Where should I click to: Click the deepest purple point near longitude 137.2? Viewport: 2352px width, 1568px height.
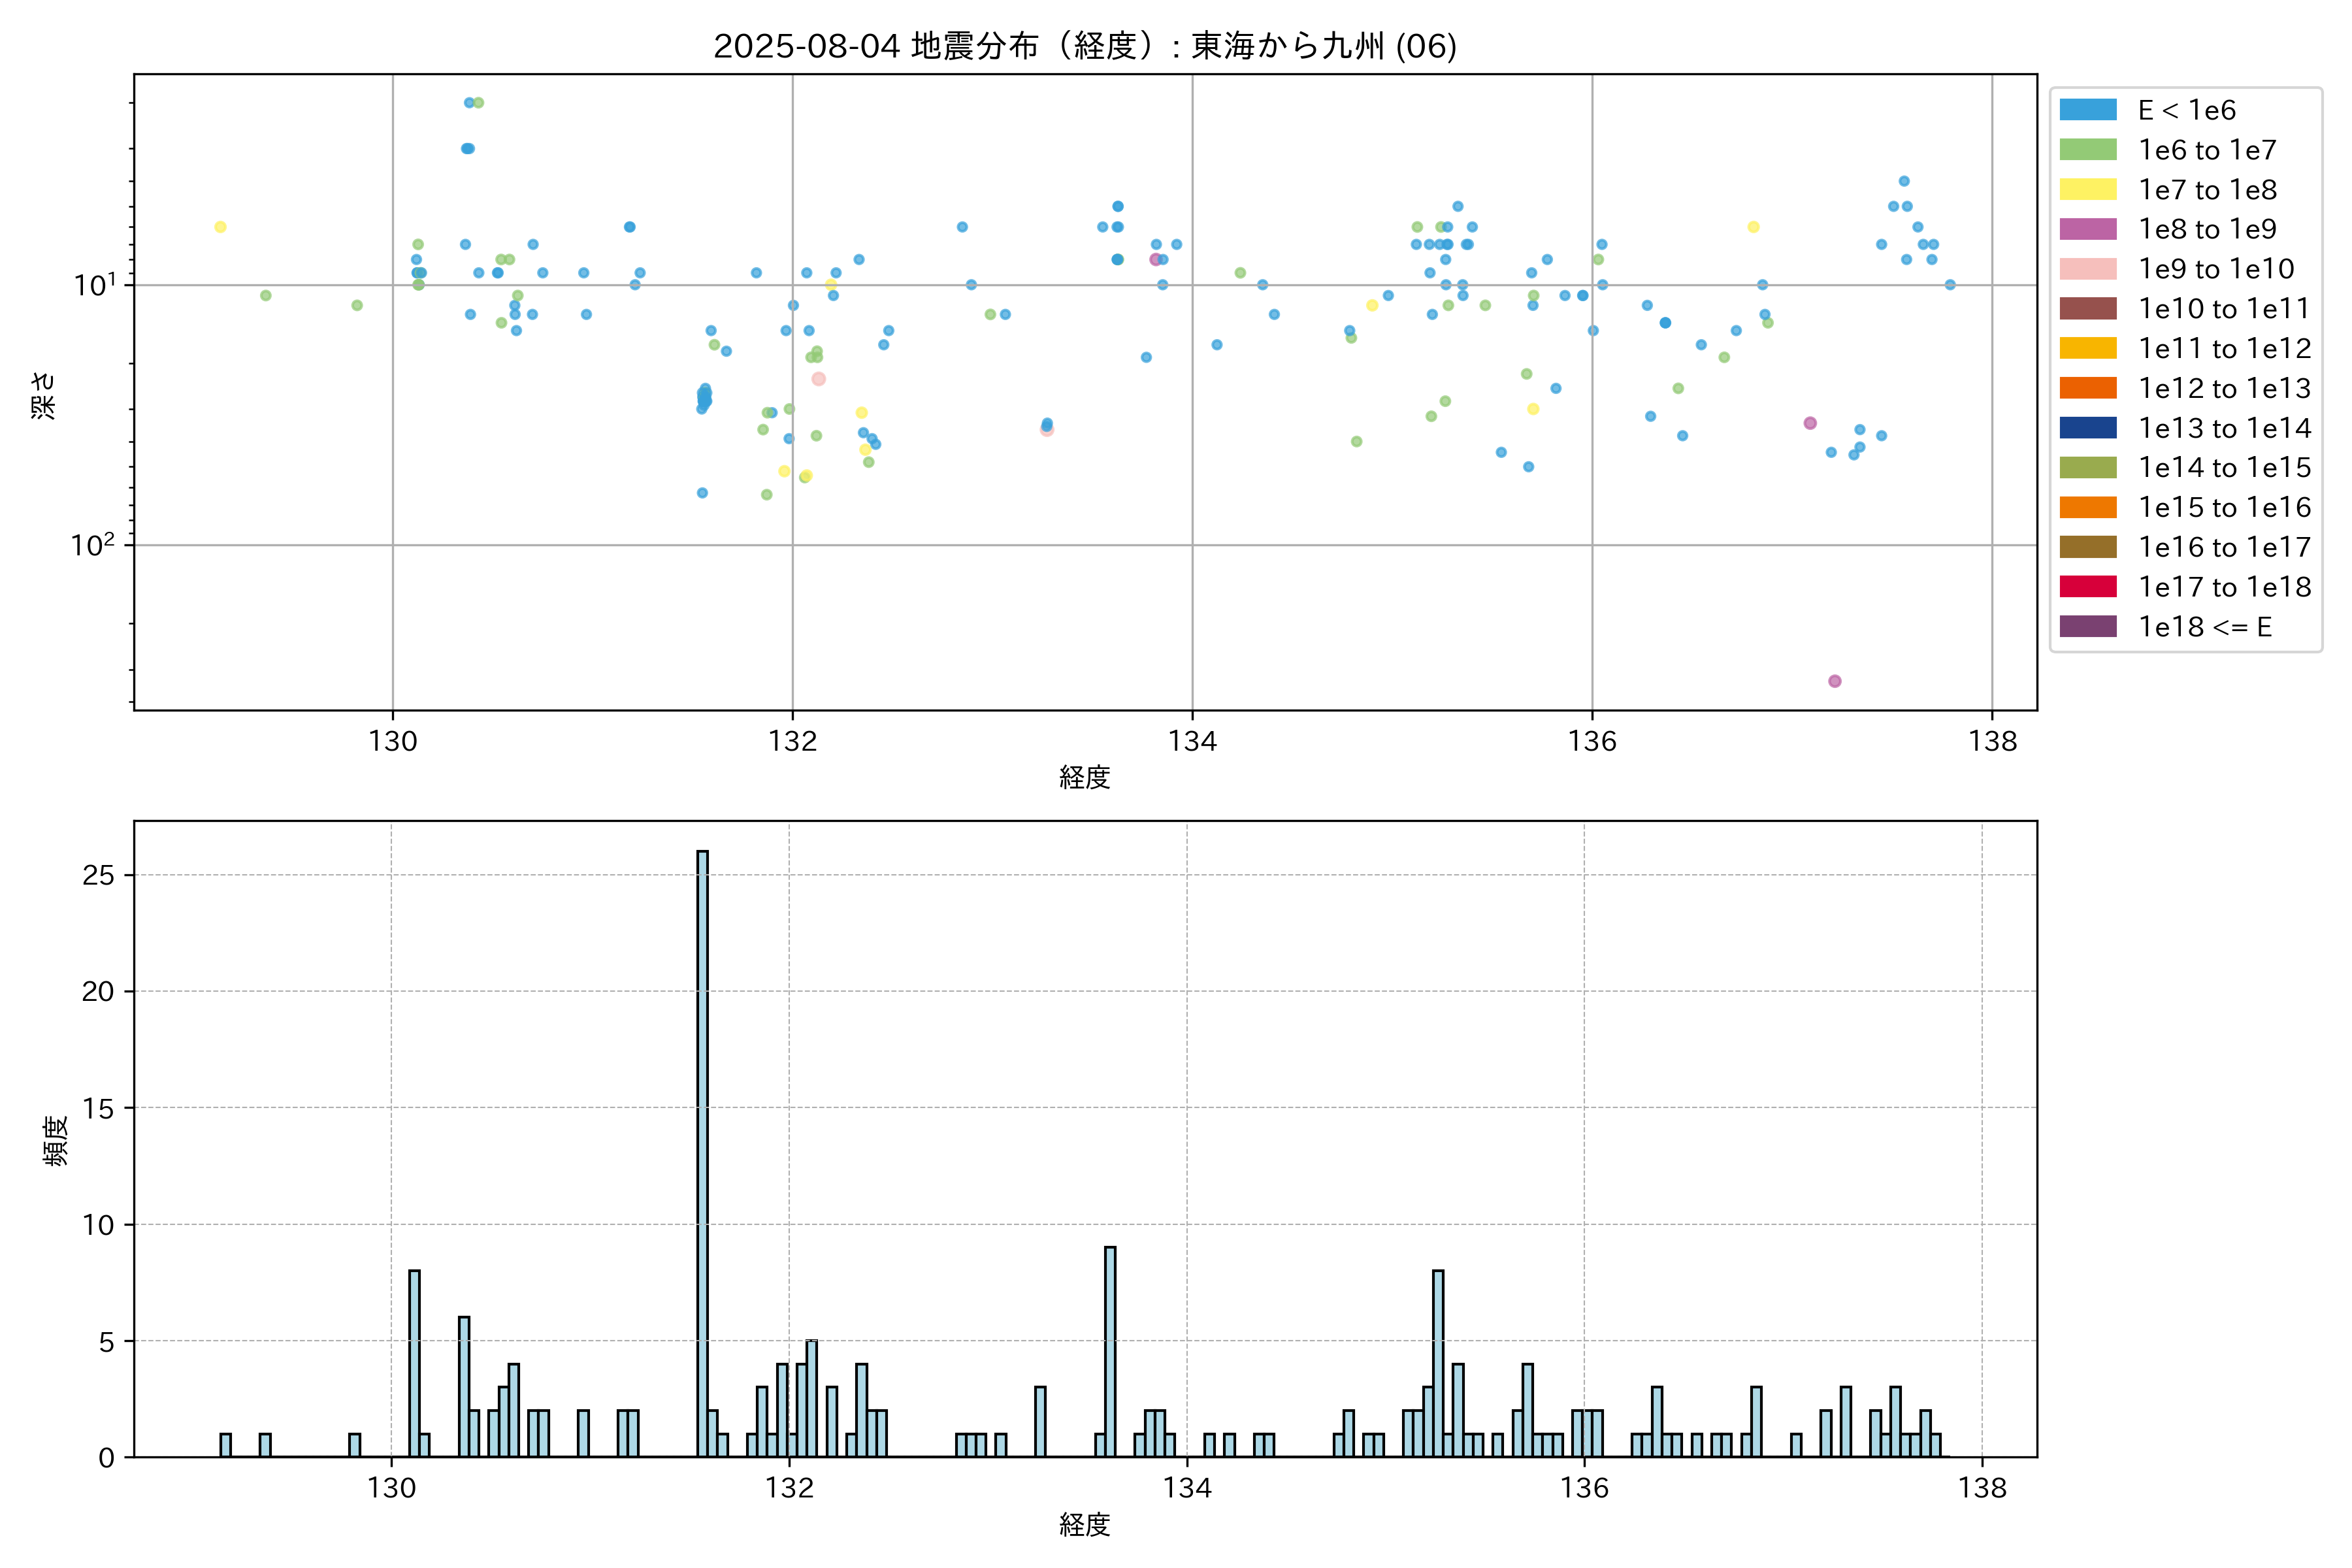click(1835, 681)
